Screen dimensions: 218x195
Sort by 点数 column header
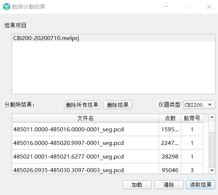click(x=170, y=118)
